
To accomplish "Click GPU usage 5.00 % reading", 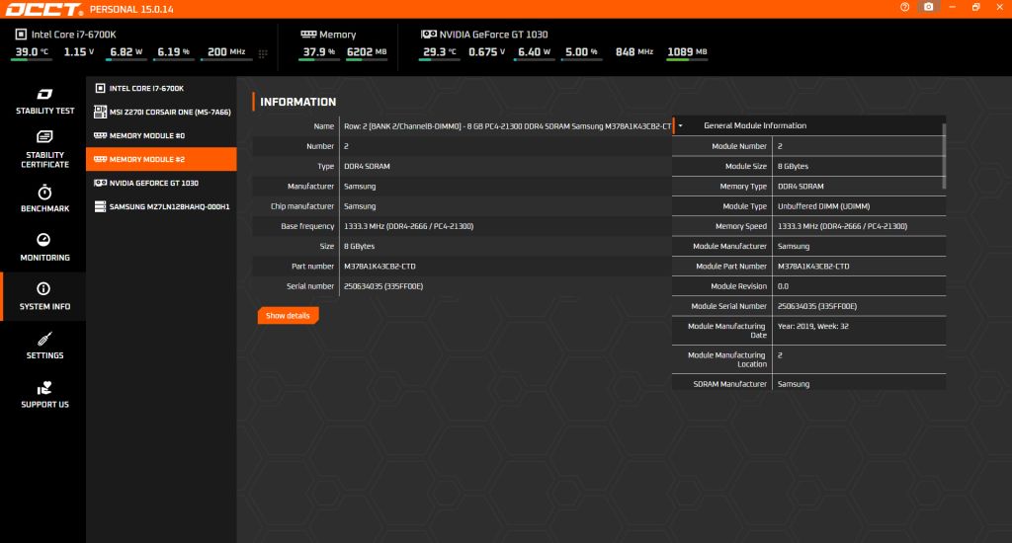I will pyautogui.click(x=581, y=51).
